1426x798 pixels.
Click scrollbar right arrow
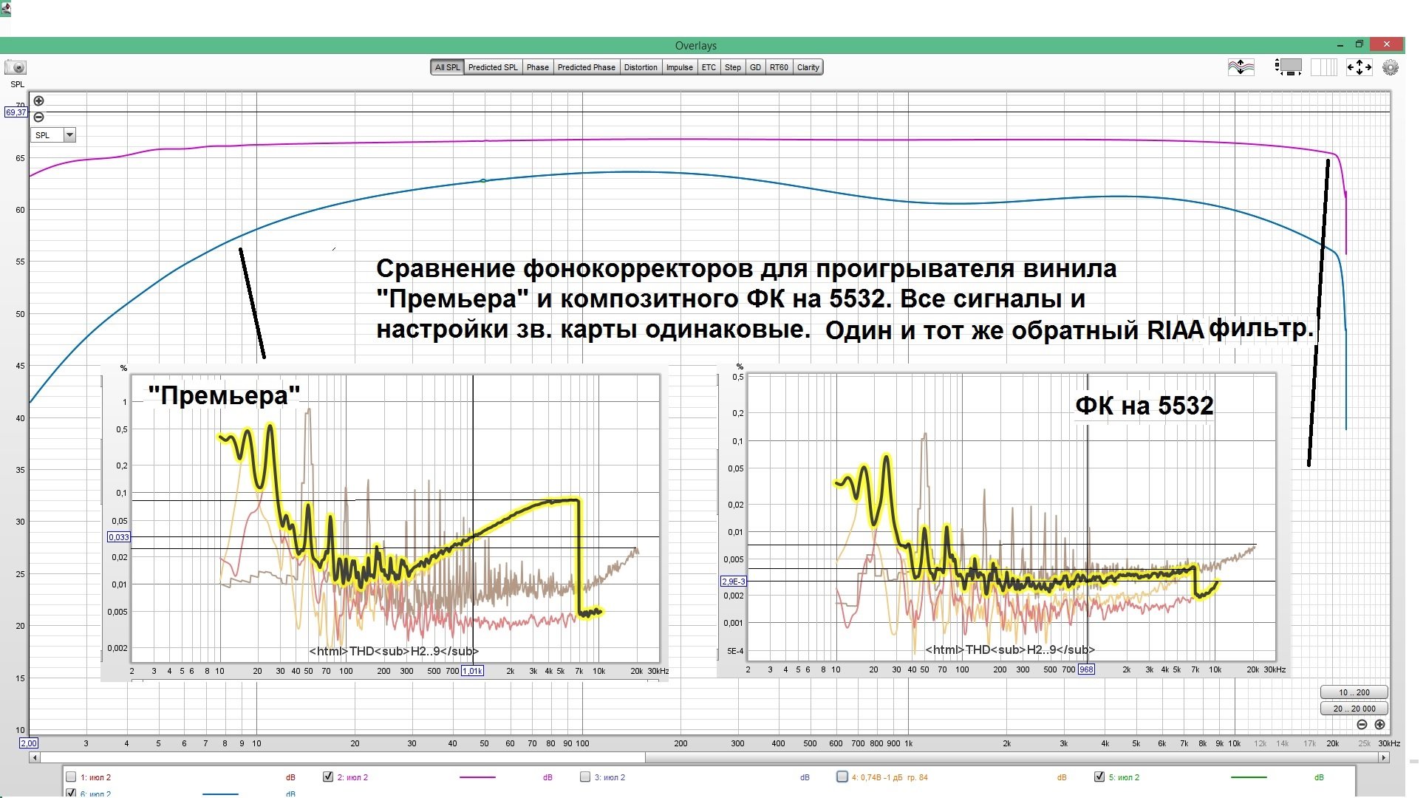(1384, 757)
